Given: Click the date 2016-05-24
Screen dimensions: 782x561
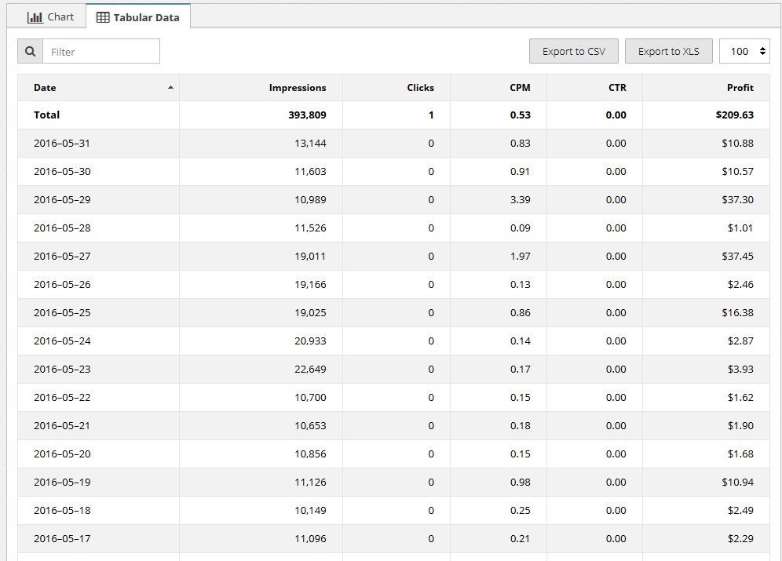Looking at the screenshot, I should click(x=62, y=341).
